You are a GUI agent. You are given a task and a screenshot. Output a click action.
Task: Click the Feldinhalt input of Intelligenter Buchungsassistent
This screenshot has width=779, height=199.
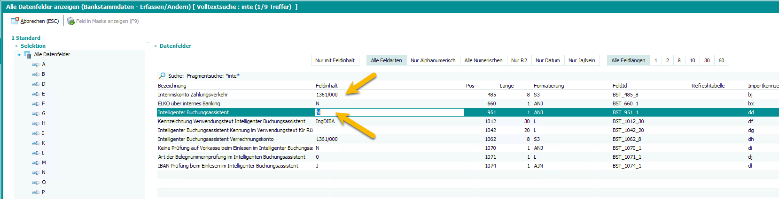pos(389,112)
